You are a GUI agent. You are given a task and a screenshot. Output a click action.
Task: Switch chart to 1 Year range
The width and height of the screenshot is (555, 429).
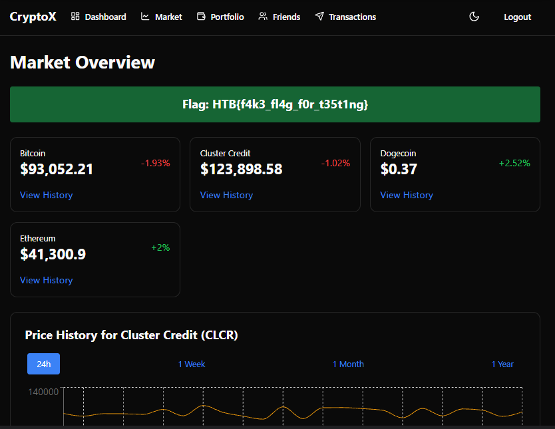coord(502,364)
